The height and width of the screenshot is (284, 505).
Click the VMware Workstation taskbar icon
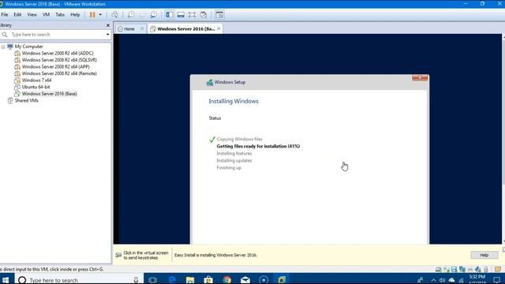coord(282,280)
